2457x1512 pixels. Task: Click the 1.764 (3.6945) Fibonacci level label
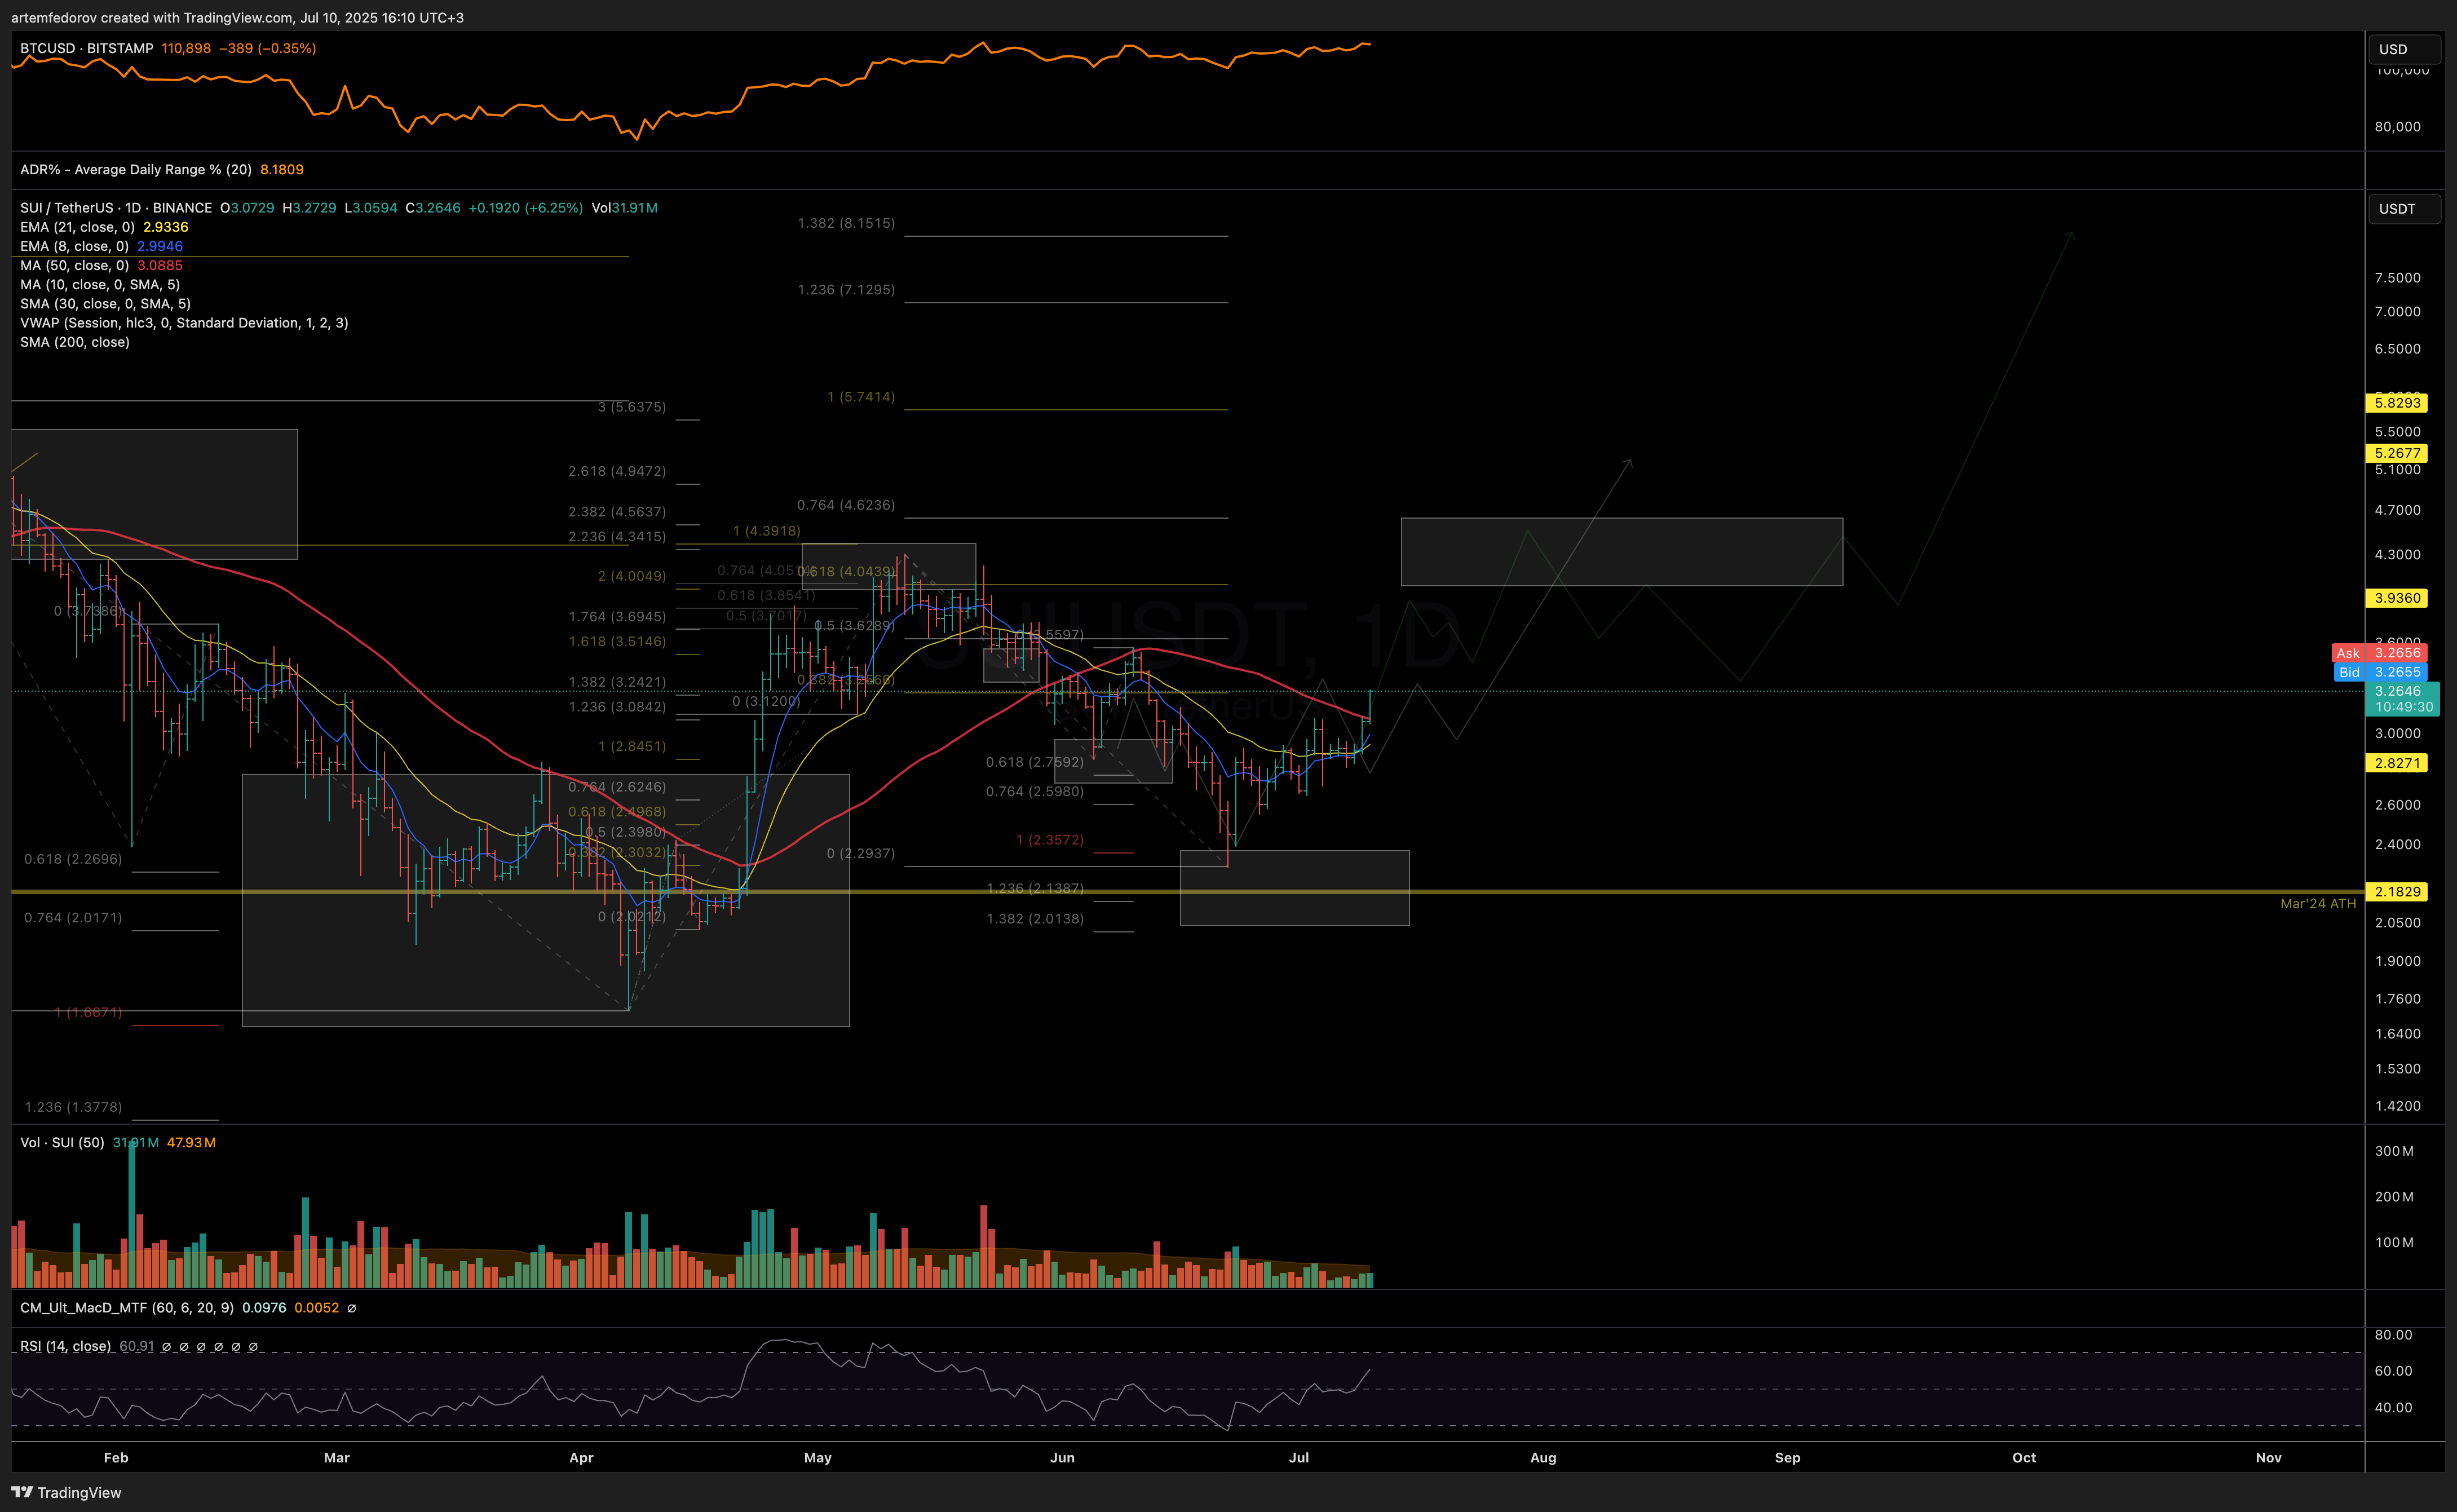[617, 617]
